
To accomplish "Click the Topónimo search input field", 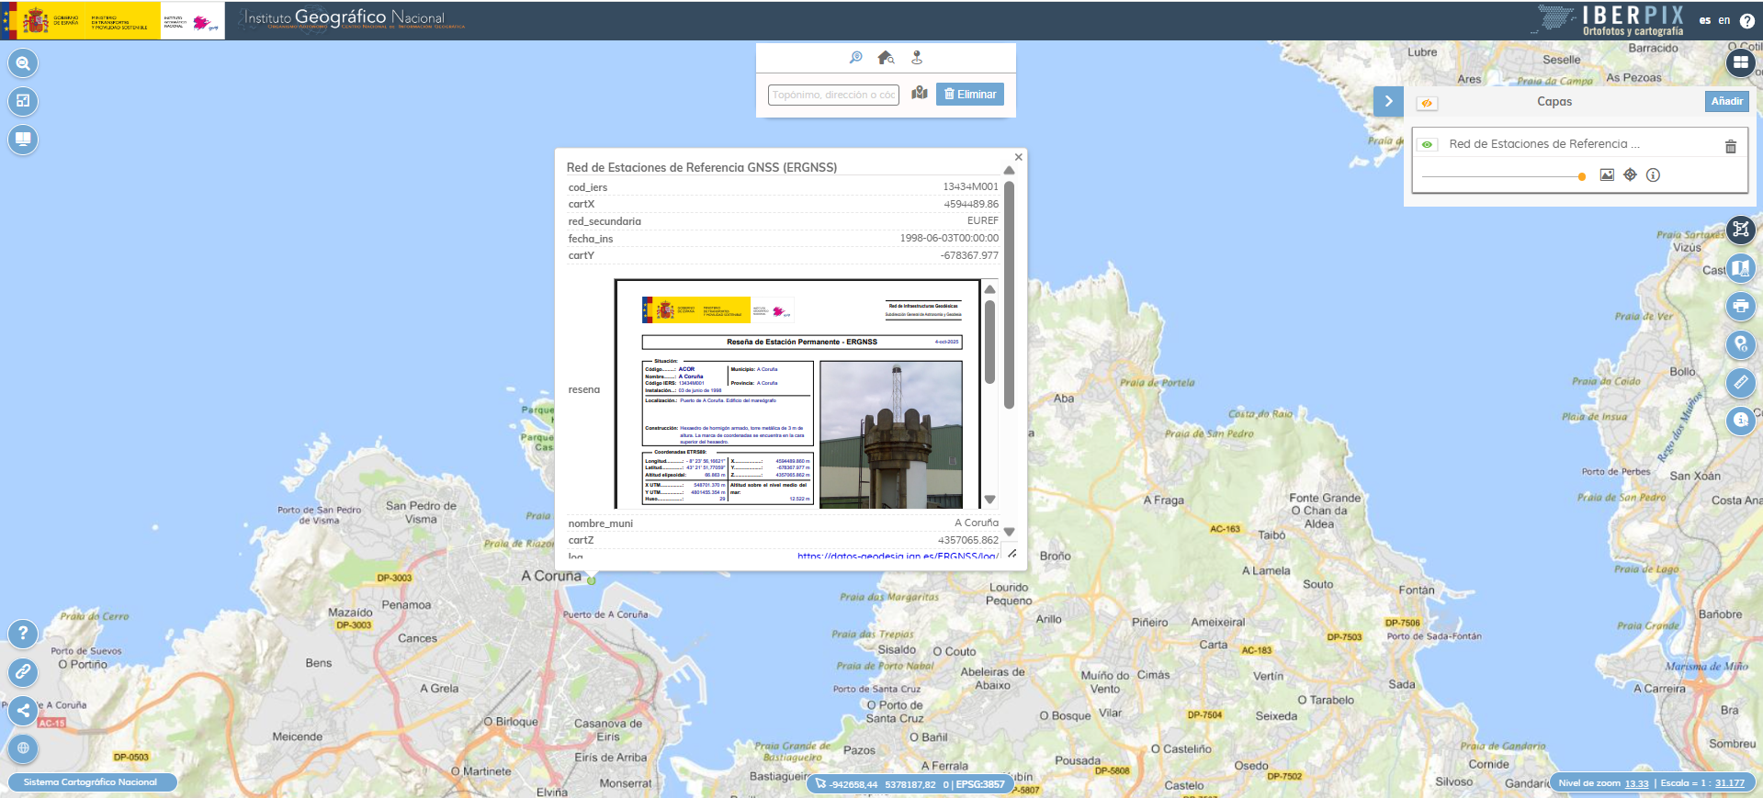I will [x=833, y=95].
